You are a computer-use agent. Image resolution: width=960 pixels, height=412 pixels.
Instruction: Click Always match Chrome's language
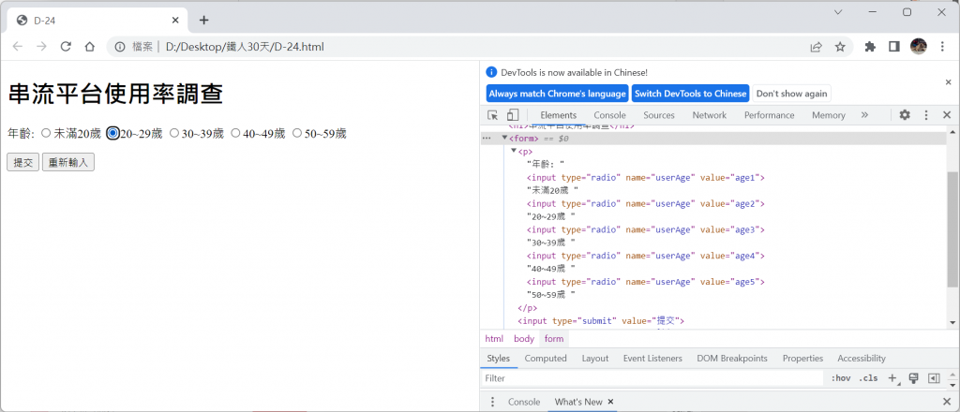click(x=557, y=94)
